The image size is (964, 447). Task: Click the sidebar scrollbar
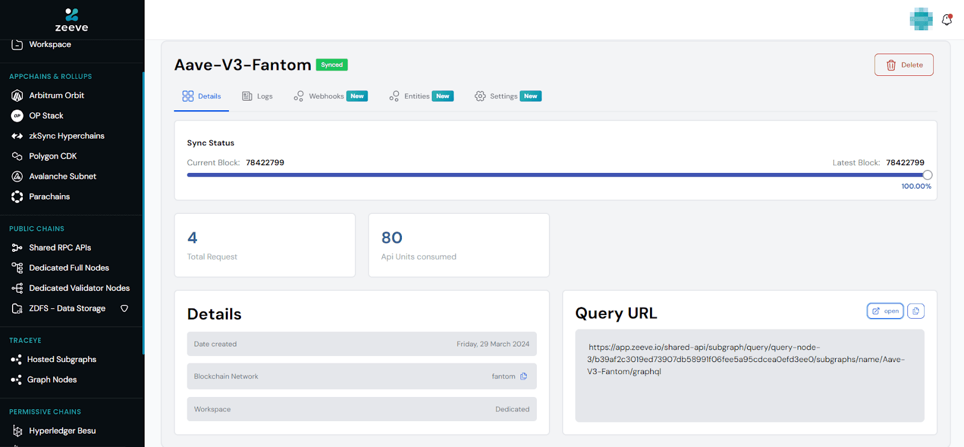coord(143,213)
